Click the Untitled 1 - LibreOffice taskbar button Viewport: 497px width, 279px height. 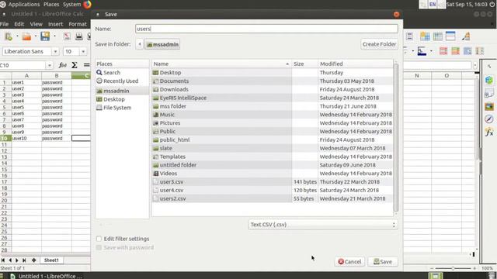tap(46, 276)
